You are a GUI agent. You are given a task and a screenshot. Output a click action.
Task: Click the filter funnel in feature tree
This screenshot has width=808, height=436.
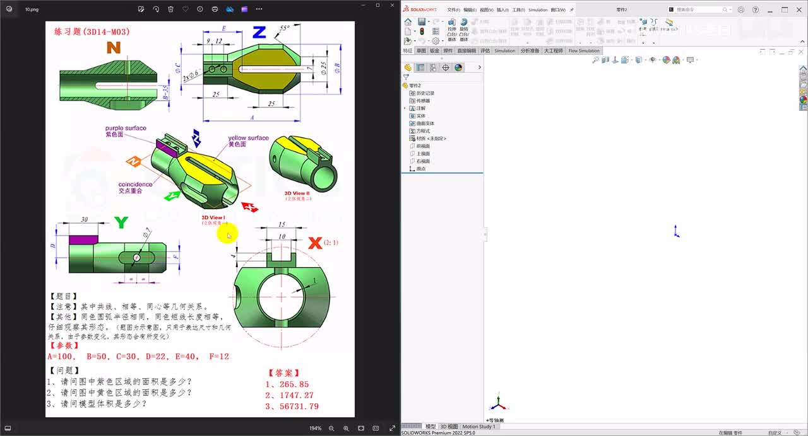tap(406, 77)
